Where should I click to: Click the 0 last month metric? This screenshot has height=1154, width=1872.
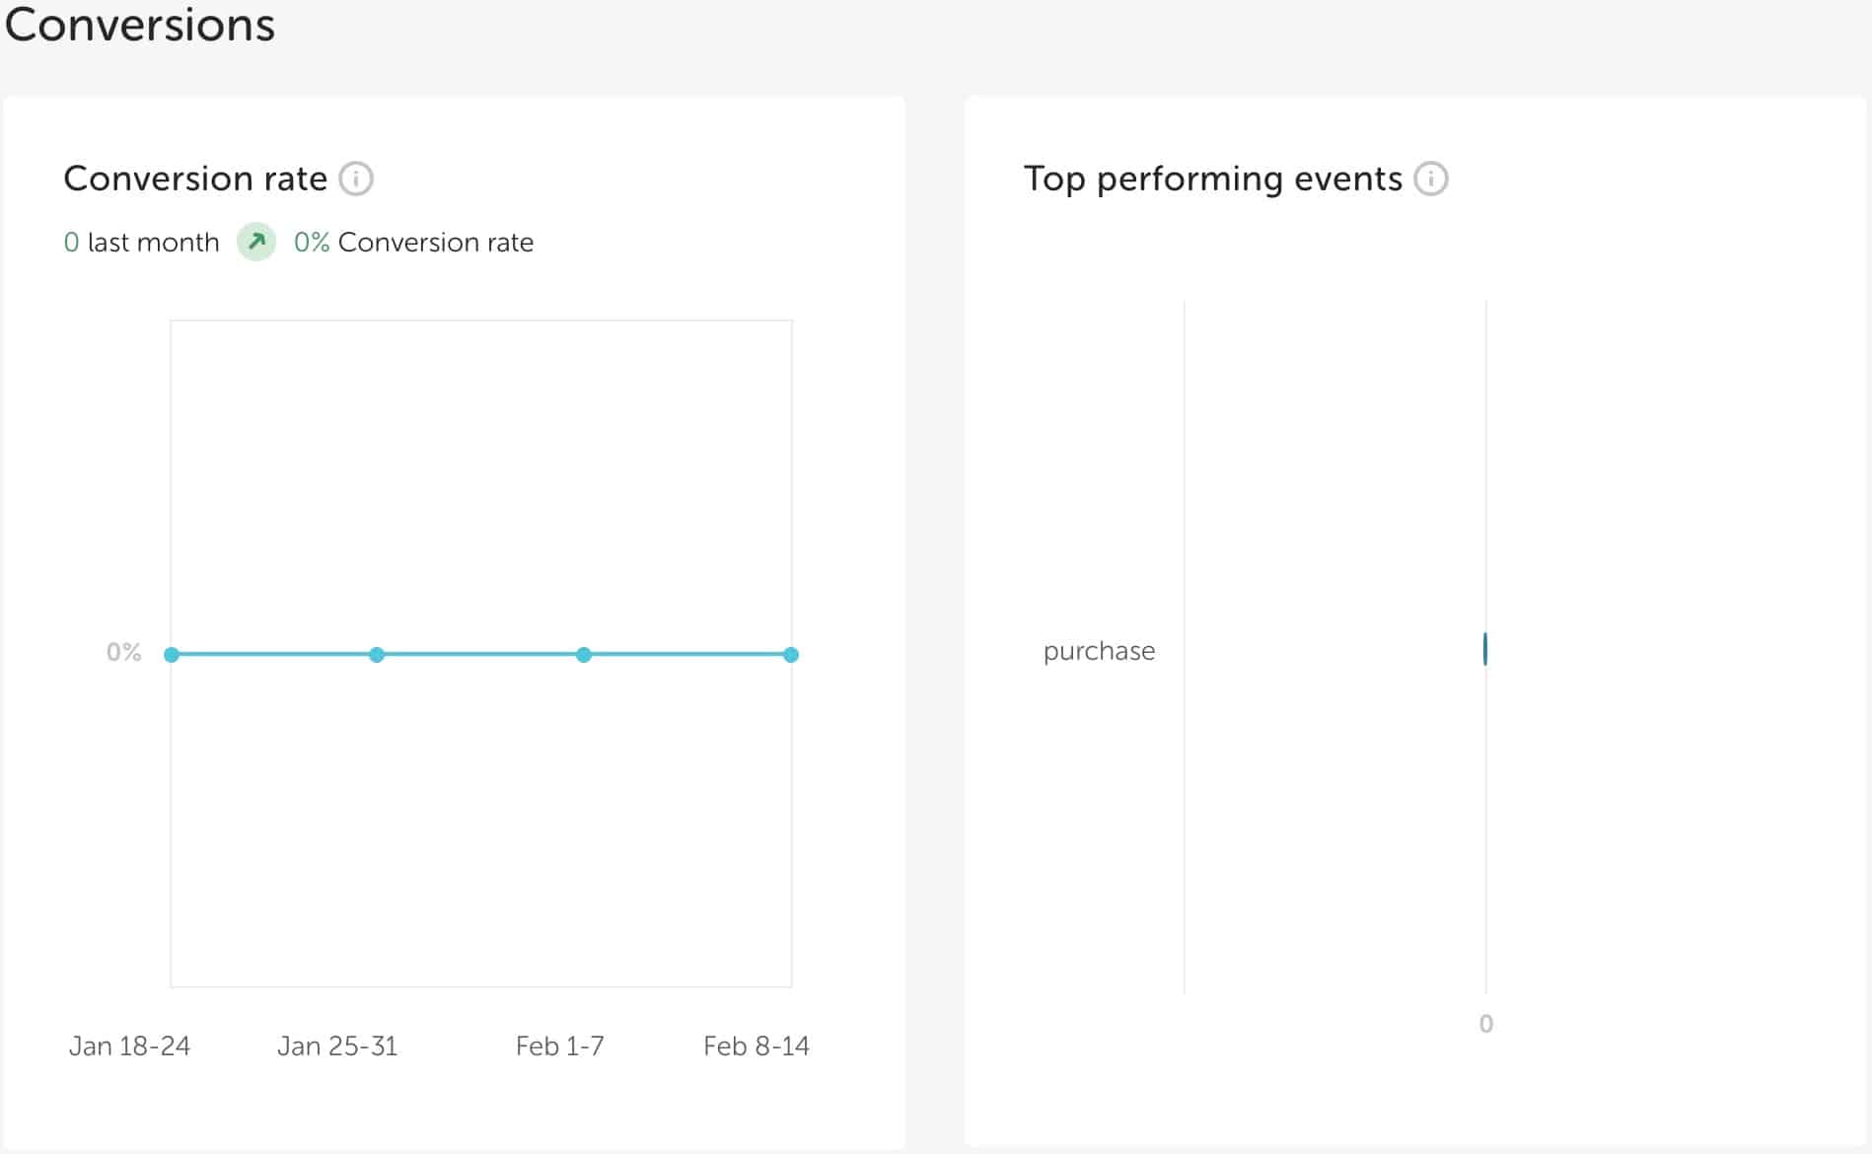click(x=141, y=243)
